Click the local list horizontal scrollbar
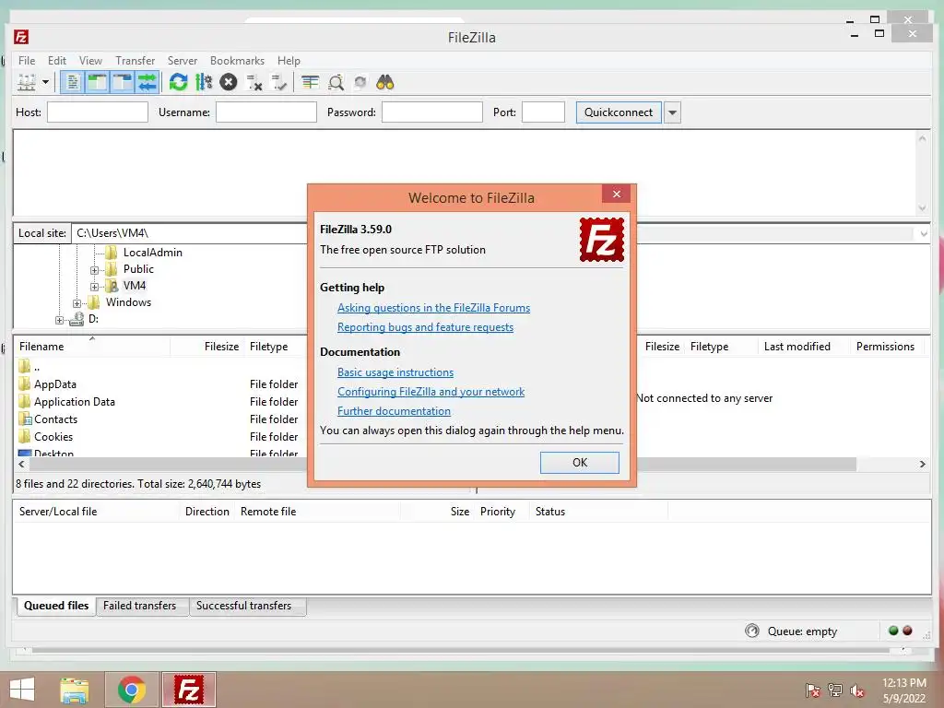The height and width of the screenshot is (708, 944). [x=168, y=465]
